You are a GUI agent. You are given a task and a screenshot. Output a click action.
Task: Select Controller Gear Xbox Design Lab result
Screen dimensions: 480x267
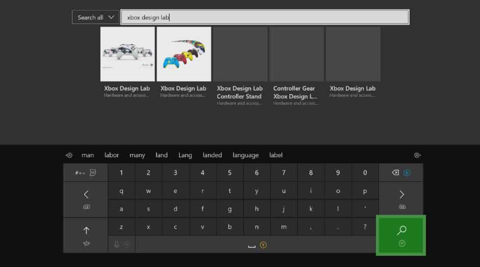click(297, 66)
